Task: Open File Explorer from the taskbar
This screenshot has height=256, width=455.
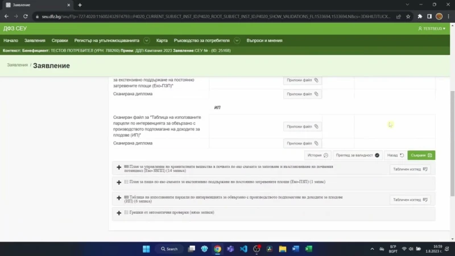Action: [x=283, y=249]
